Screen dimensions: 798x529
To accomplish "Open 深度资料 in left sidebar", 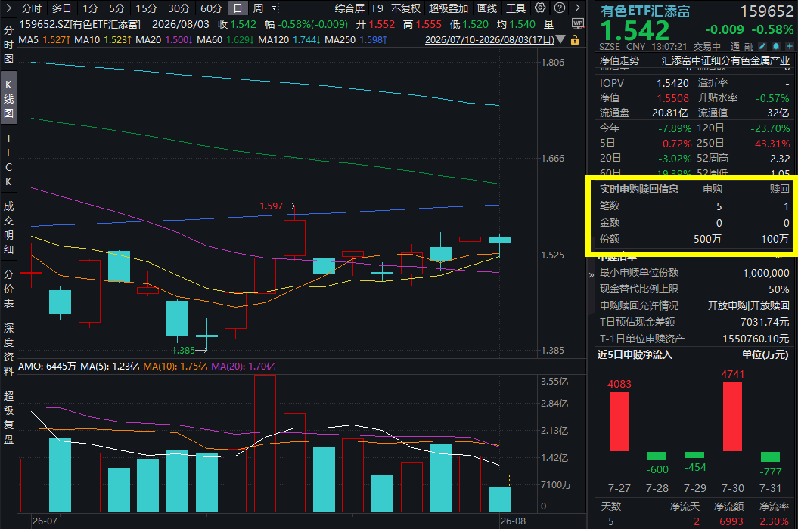I will coord(8,349).
